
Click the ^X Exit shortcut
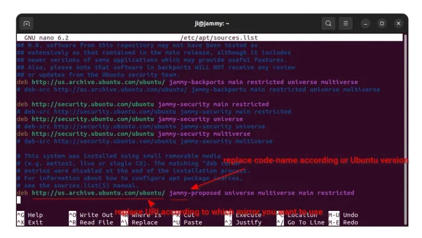click(30, 222)
